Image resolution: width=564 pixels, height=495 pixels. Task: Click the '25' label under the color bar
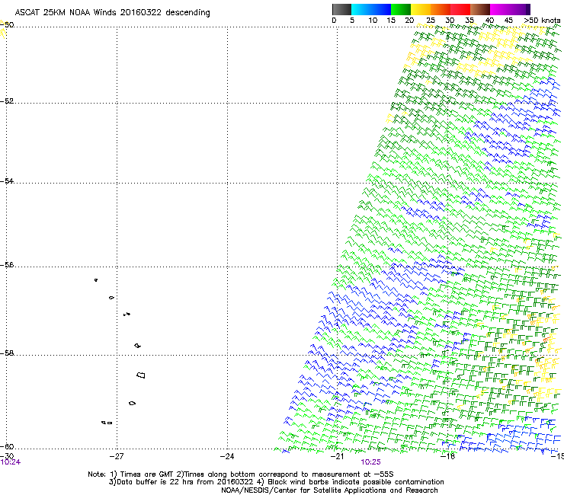[431, 21]
